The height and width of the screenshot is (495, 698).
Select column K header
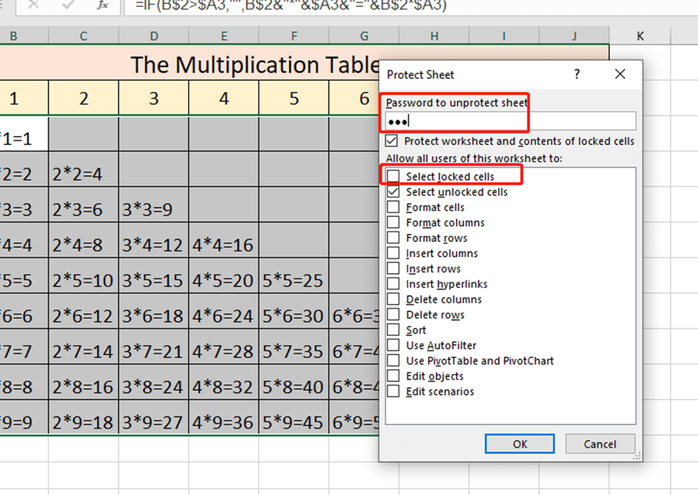640,35
